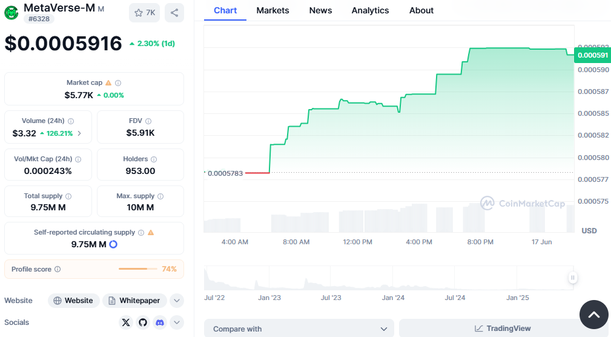Click the scroll-to-top arrow button

[594, 315]
